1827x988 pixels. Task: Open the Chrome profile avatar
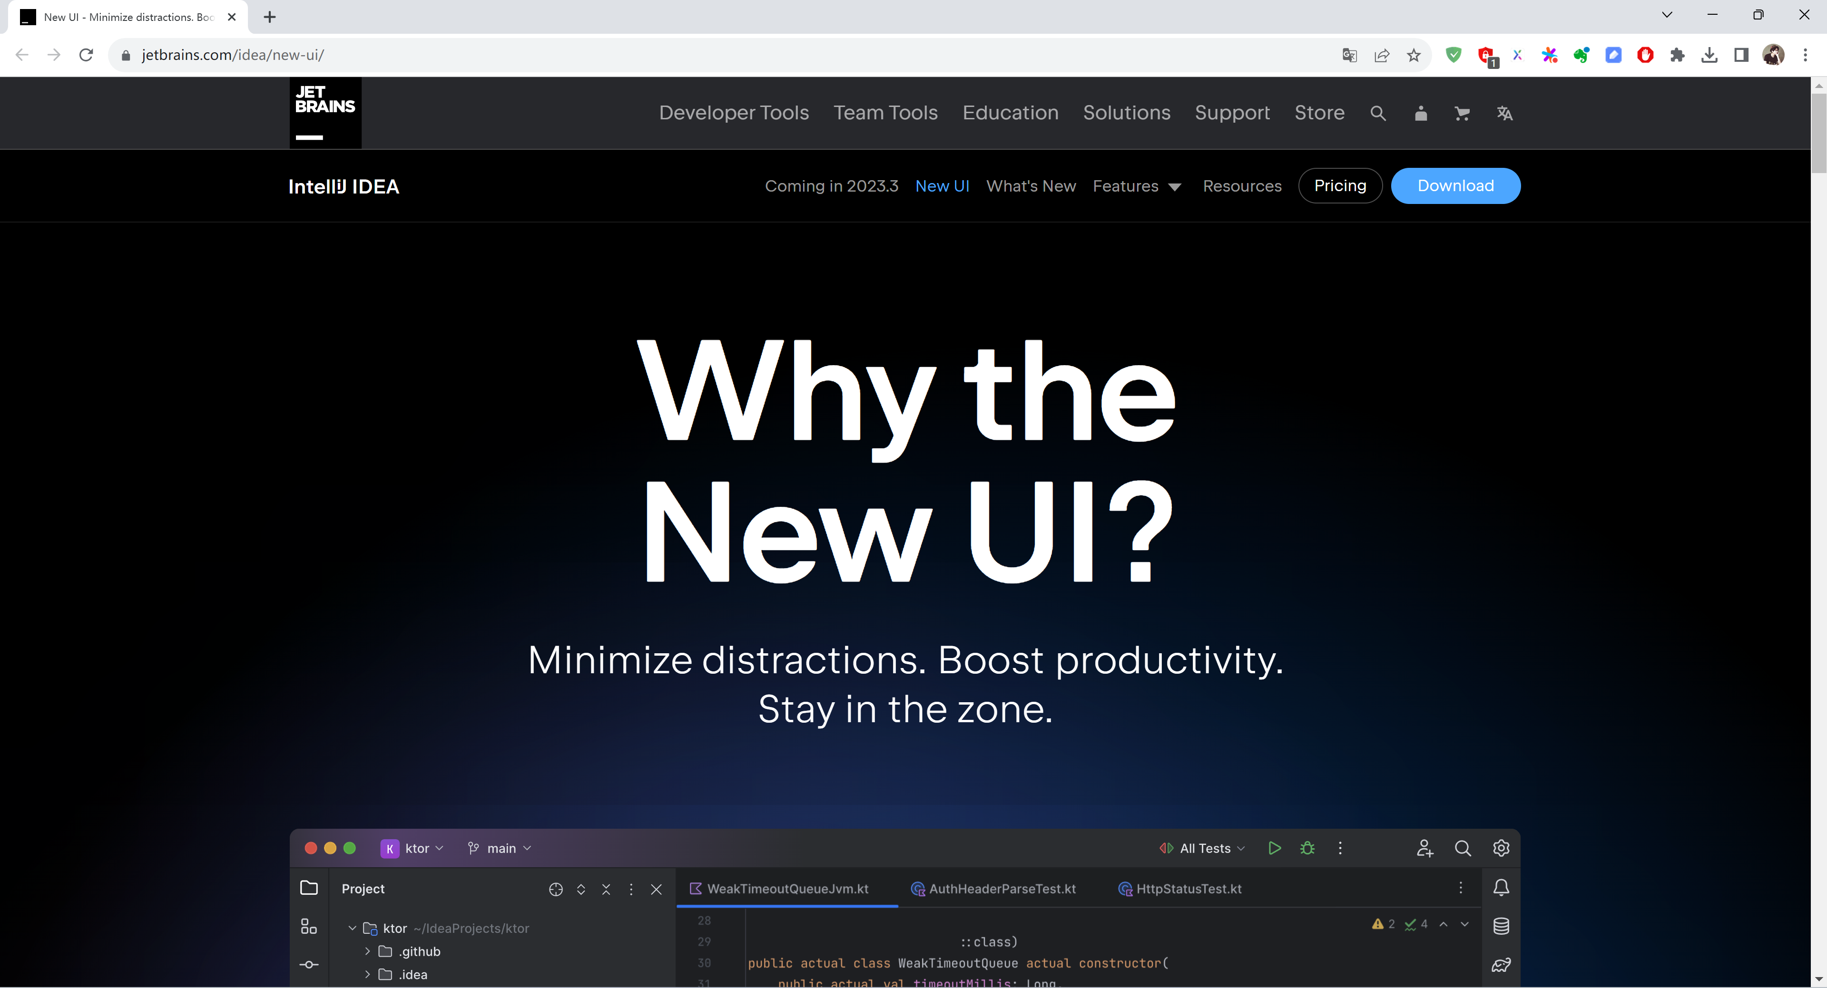[1773, 55]
